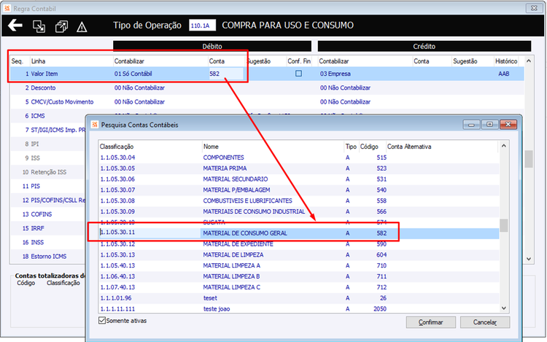The width and height of the screenshot is (547, 342).
Task: Click the 01 Só Contábil debit cell
Action: click(x=133, y=74)
